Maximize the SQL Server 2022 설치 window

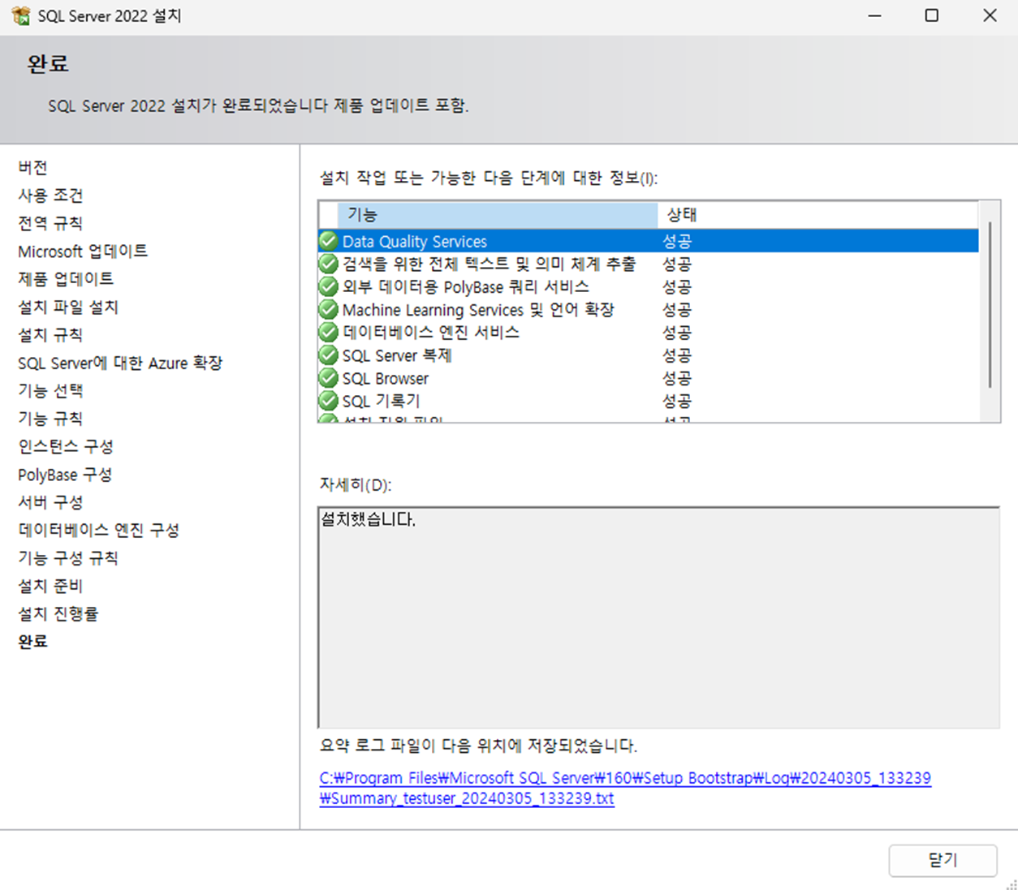click(x=932, y=15)
